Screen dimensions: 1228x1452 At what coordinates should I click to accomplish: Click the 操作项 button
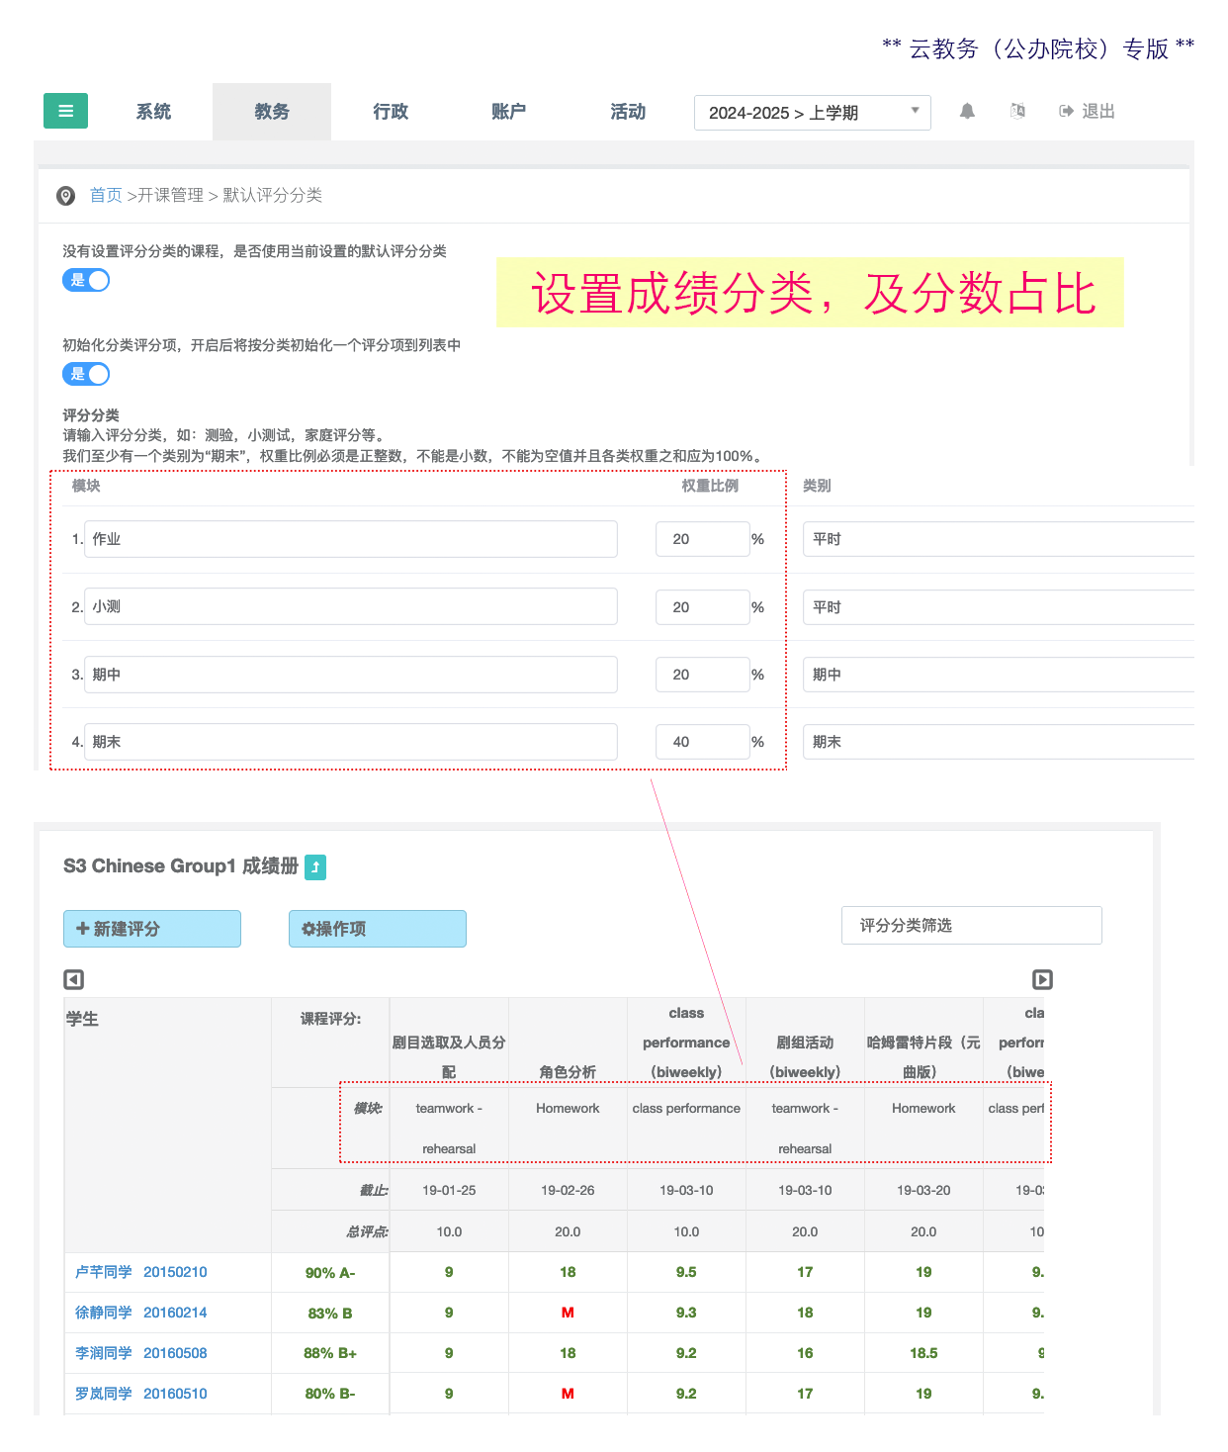[378, 929]
